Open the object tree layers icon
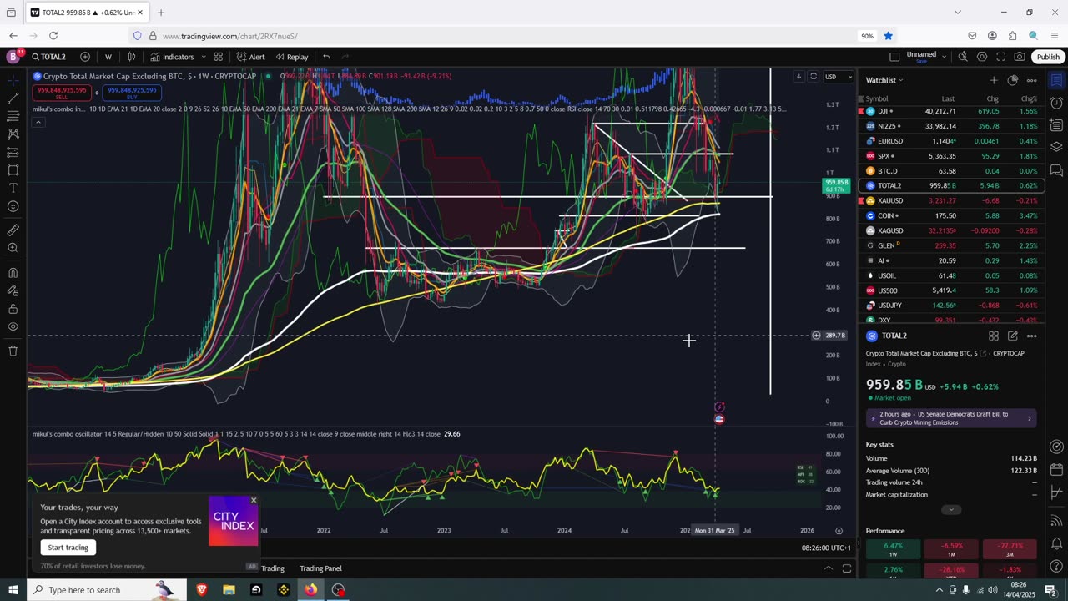1068x601 pixels. [1056, 146]
